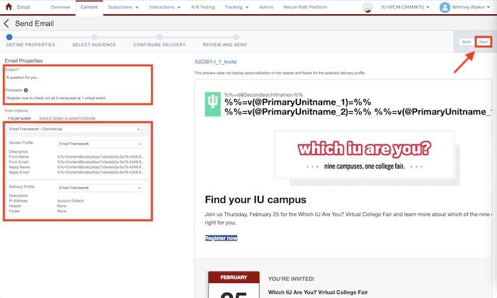The image size is (497, 298).
Task: Click the Next button
Action: 483,42
